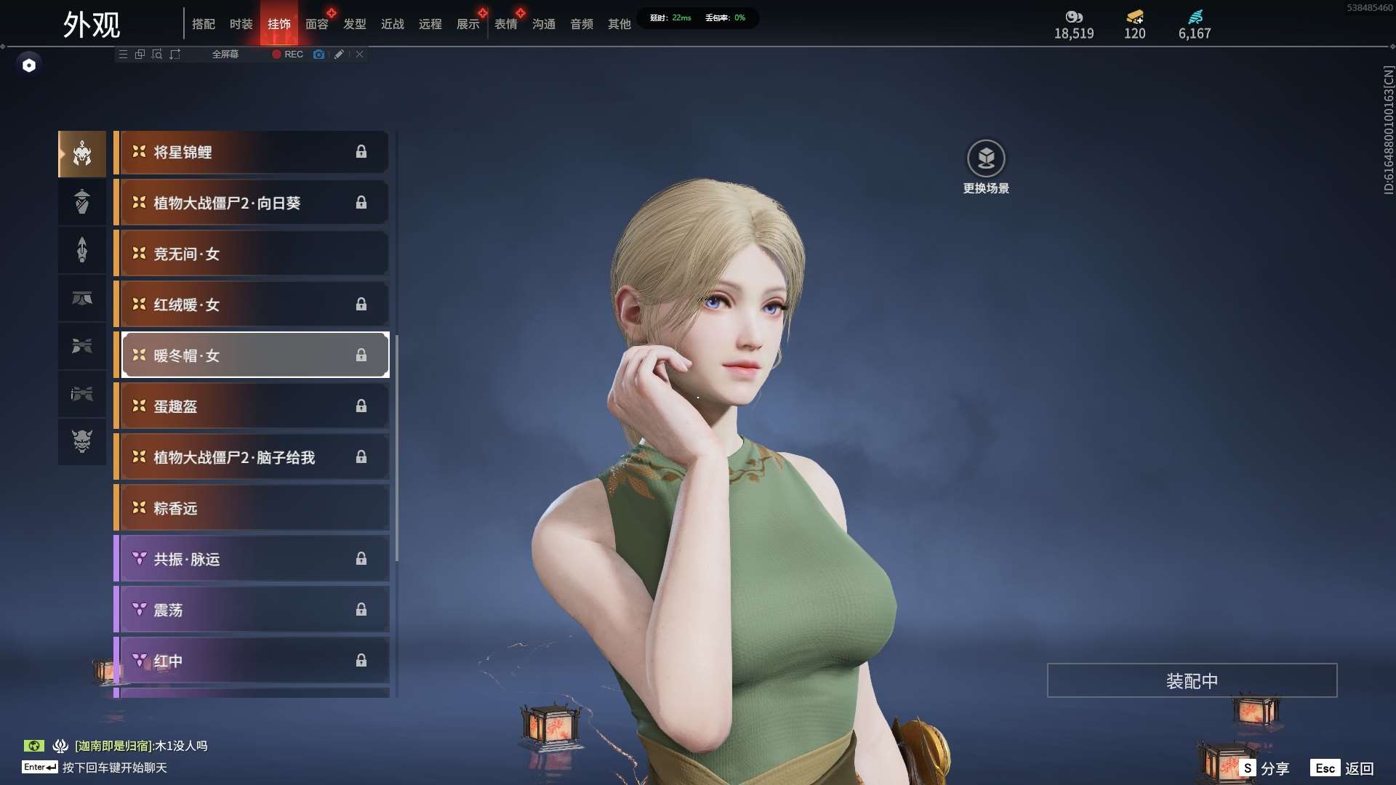This screenshot has width=1396, height=785.
Task: Select the straw hat figure category icon
Action: coord(82,202)
